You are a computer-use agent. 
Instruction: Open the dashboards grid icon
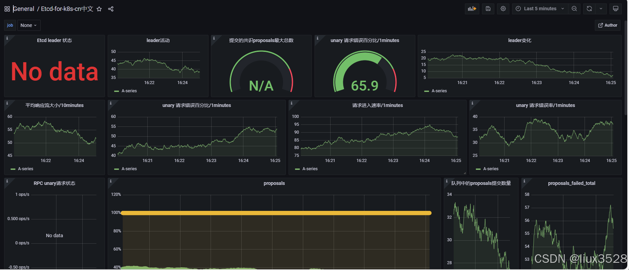click(x=7, y=9)
